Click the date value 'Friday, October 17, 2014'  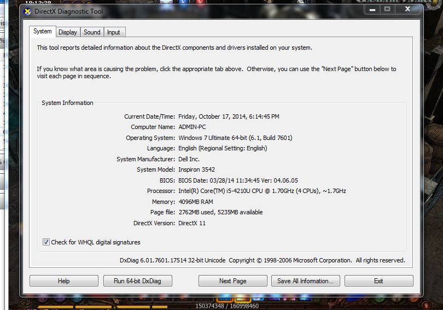point(213,116)
